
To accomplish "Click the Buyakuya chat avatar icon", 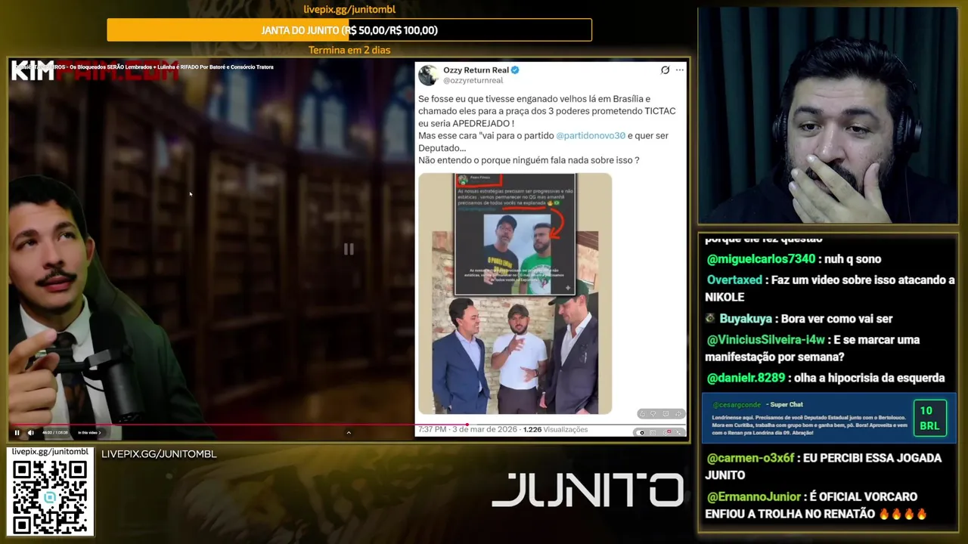I will pyautogui.click(x=710, y=319).
